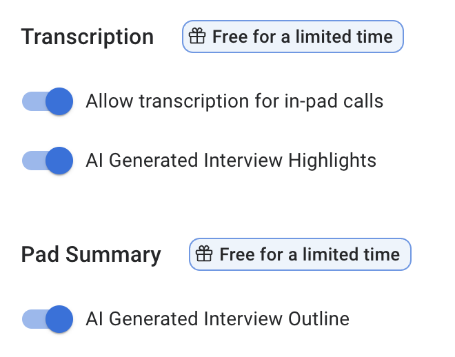Click Transcription's 'Free for a limited time' badge text
Image resolution: width=455 pixels, height=357 pixels.
[302, 37]
